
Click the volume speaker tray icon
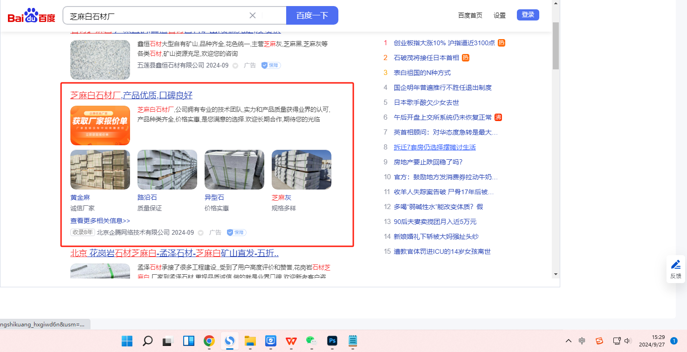tap(627, 341)
